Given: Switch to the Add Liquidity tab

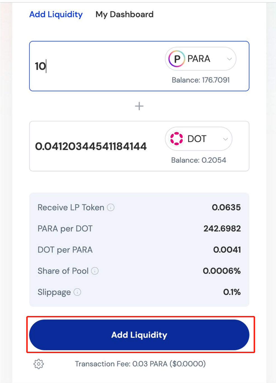Looking at the screenshot, I should [x=56, y=14].
